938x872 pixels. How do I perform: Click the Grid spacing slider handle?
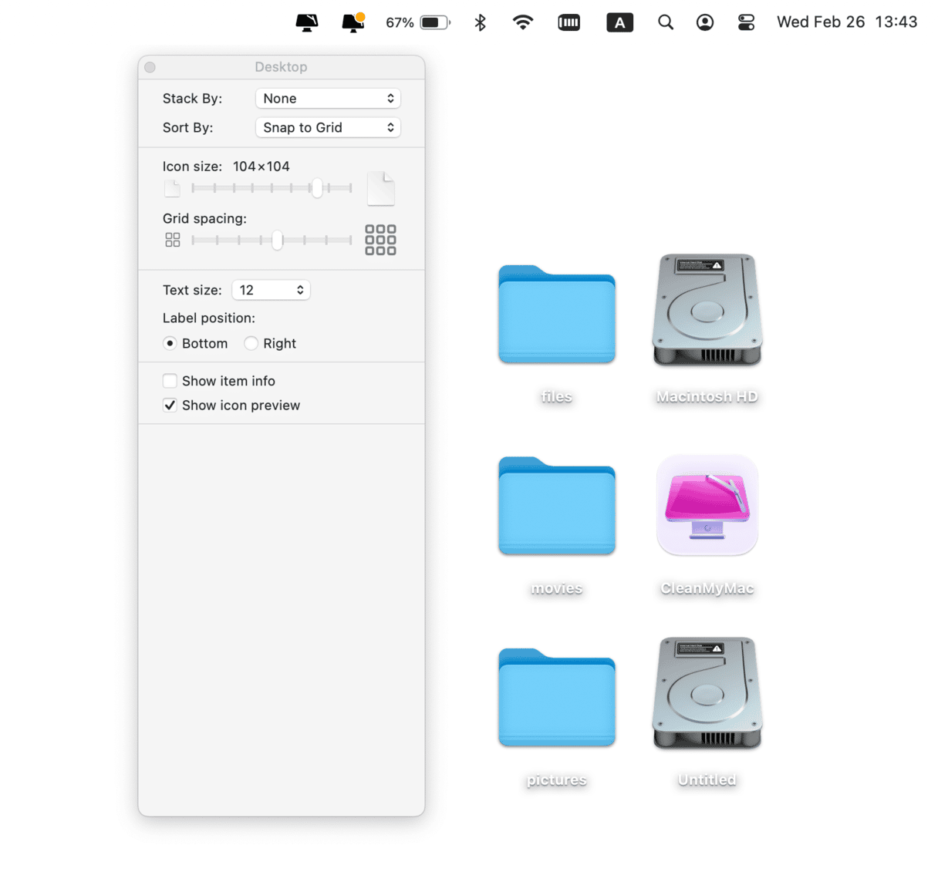[277, 241]
